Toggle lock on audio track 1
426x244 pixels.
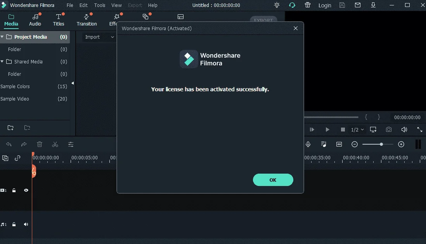pyautogui.click(x=14, y=224)
